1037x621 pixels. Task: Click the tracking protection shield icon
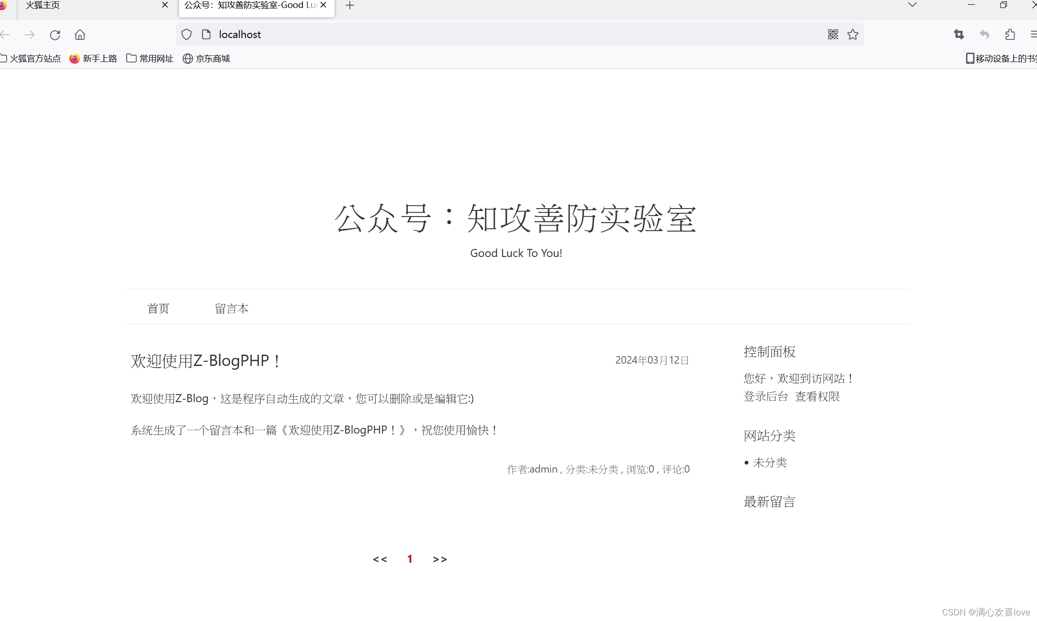[x=187, y=34]
